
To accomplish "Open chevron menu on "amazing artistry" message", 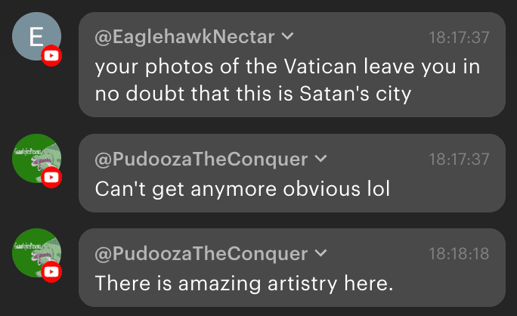I will pos(320,253).
